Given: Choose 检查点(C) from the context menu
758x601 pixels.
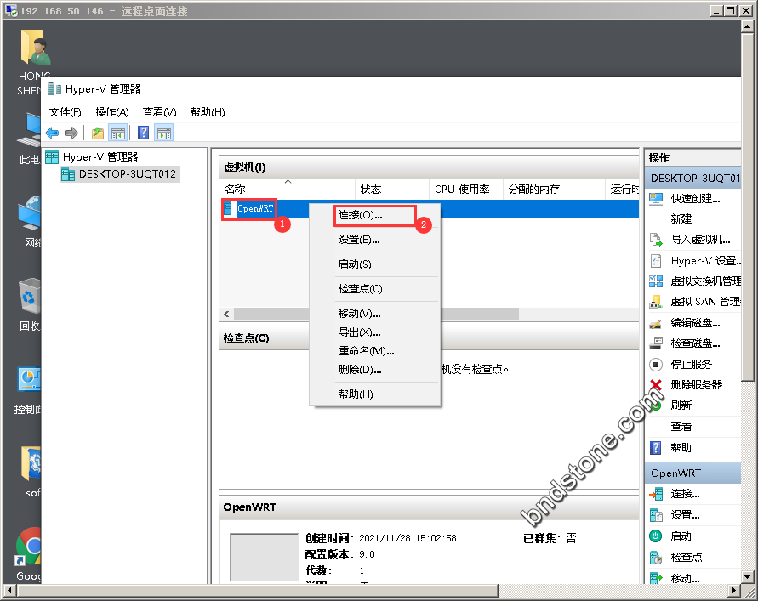Looking at the screenshot, I should pyautogui.click(x=374, y=289).
